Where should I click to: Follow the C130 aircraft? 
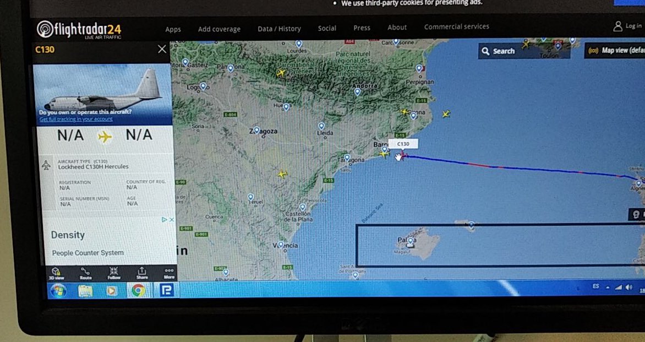[114, 273]
